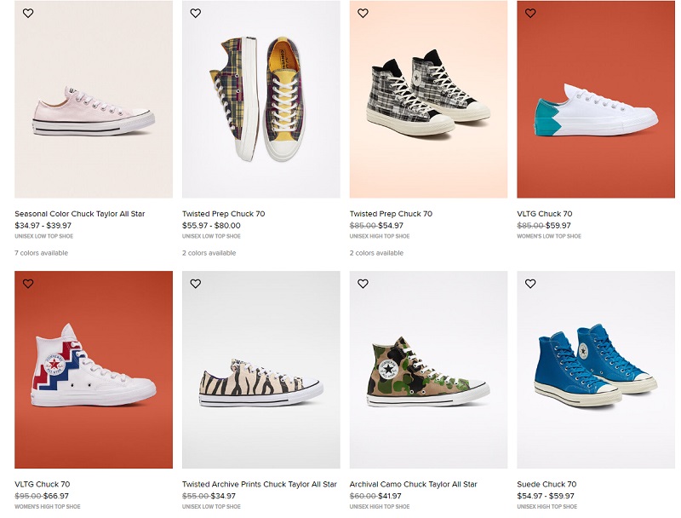
Task: Favorite the Seasonal Color Chuck Taylor with heart
Action: pos(28,14)
